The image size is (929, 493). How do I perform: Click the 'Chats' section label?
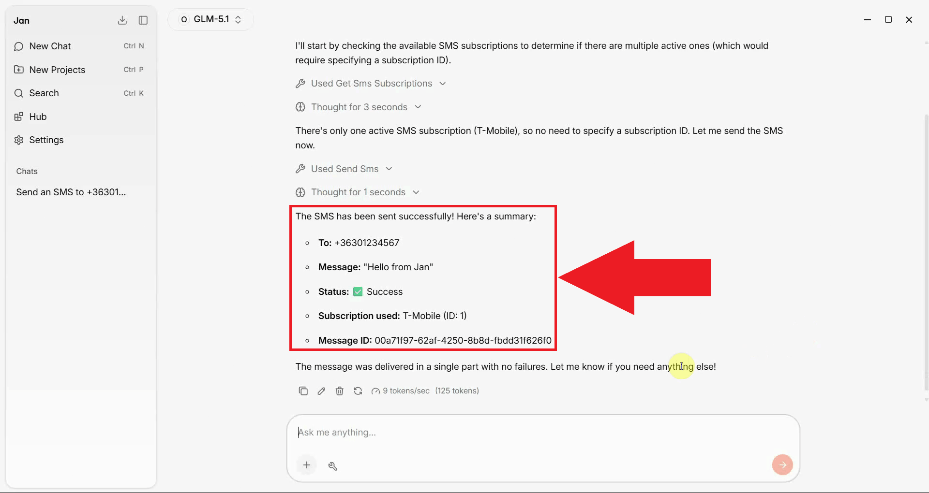27,171
